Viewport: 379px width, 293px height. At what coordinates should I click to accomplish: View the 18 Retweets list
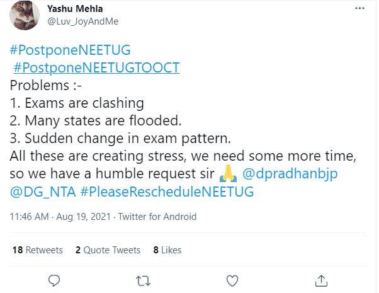(38, 250)
